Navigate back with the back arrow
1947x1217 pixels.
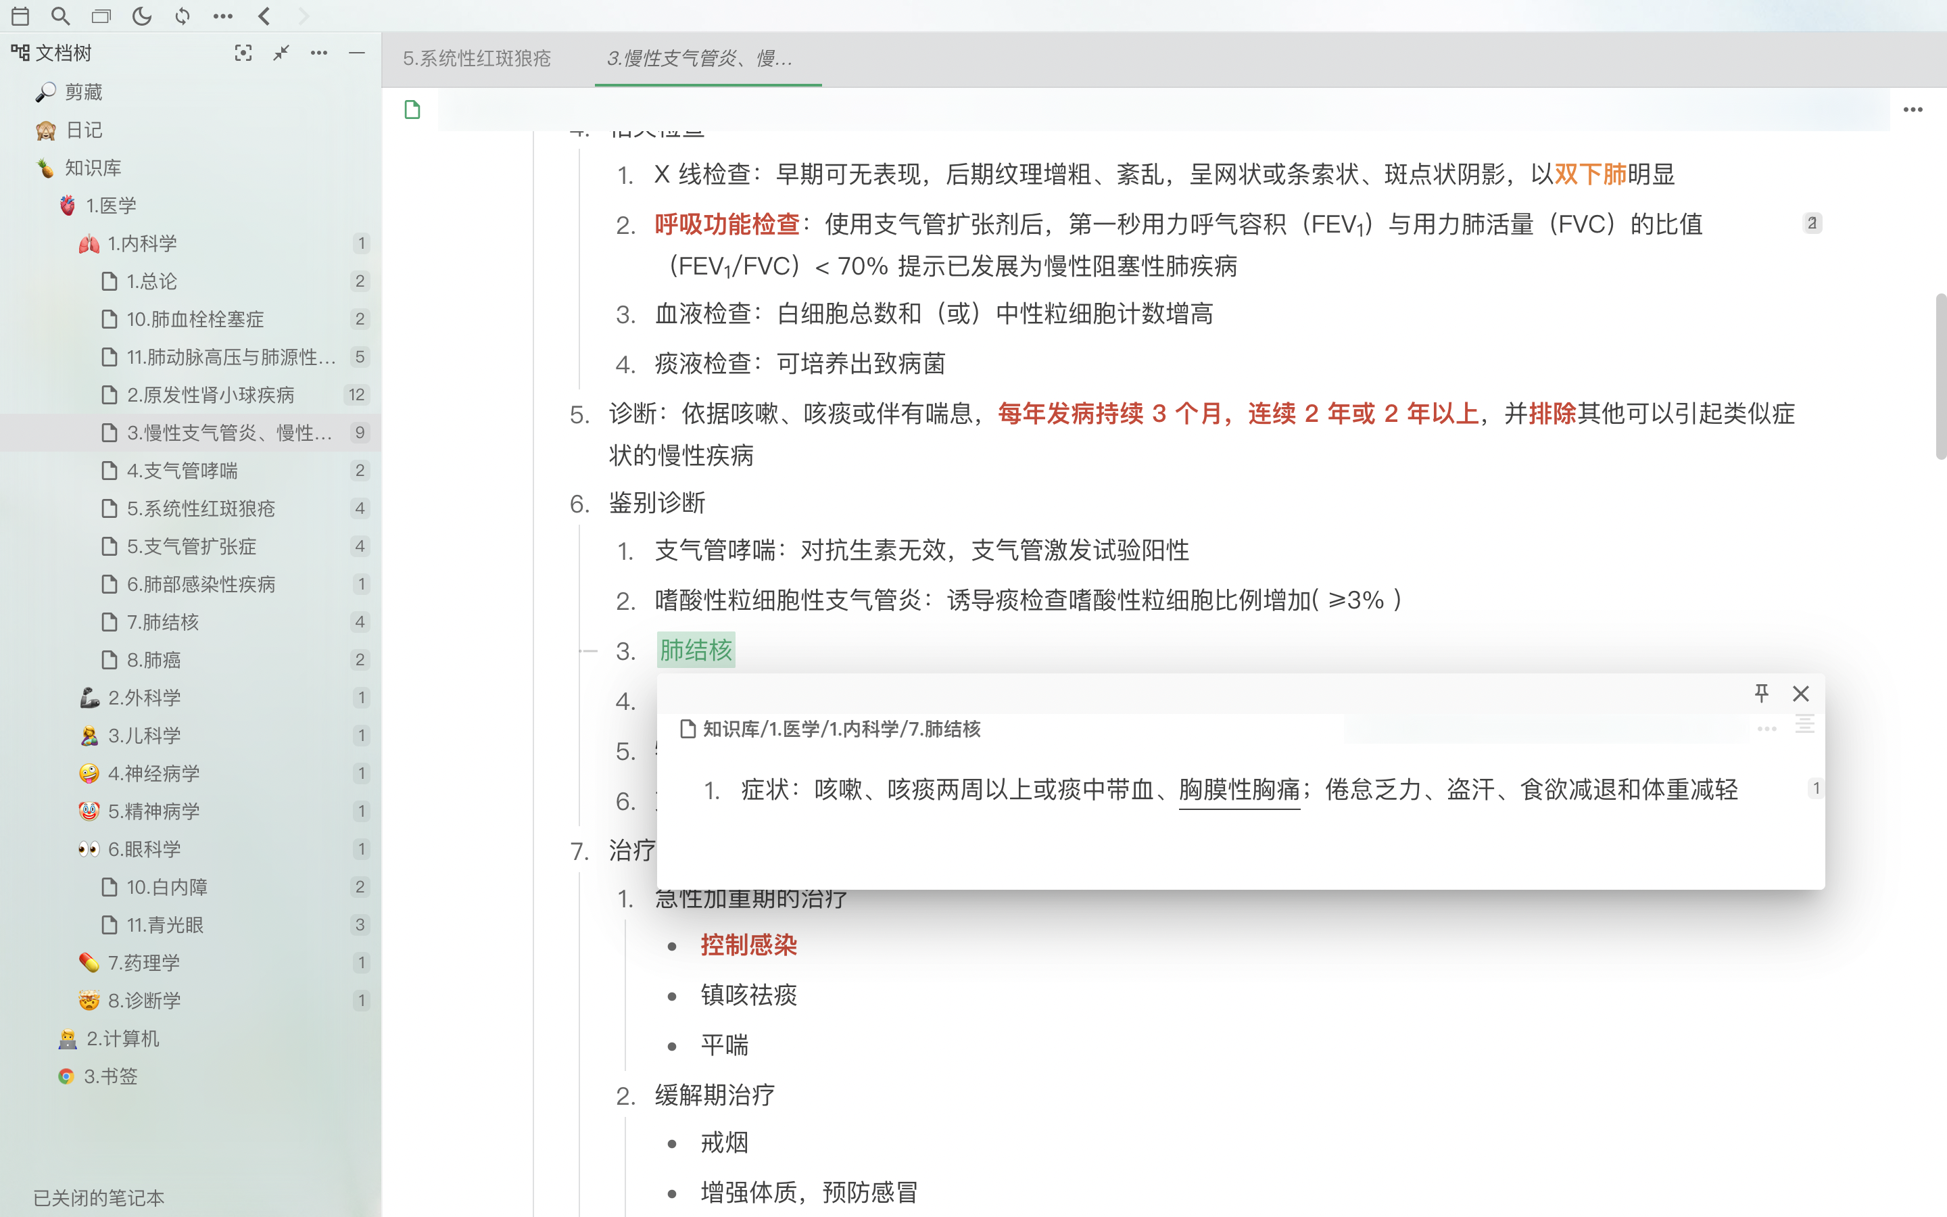point(264,16)
